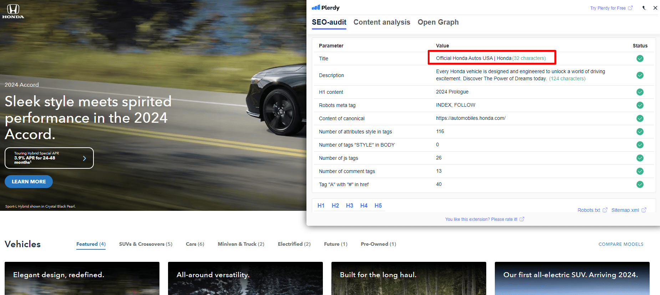Click the green status check for Content of canonical
Viewport: 660px width, 295px height.
[640, 118]
